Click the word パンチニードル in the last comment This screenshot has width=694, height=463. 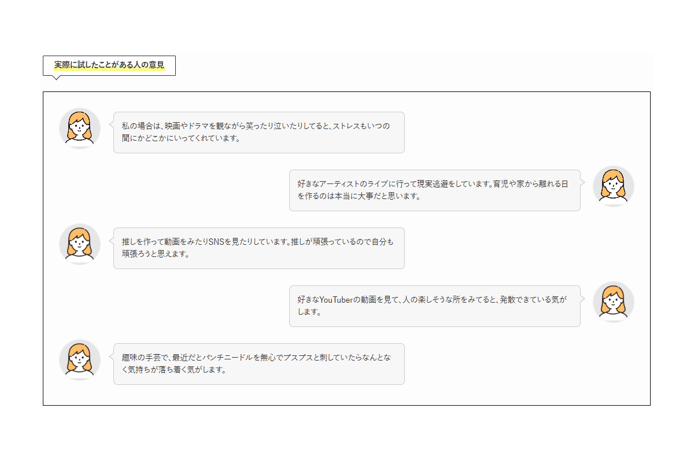[226, 358]
